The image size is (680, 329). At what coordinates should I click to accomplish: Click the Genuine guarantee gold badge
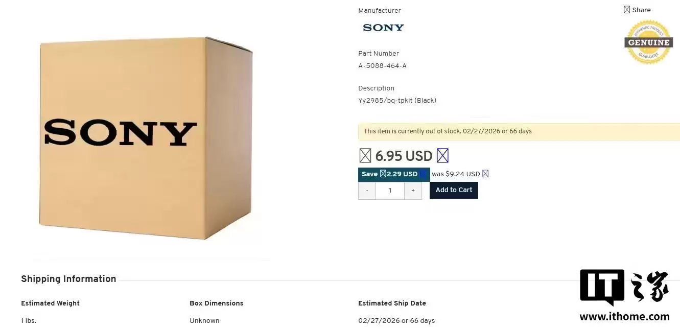[648, 42]
